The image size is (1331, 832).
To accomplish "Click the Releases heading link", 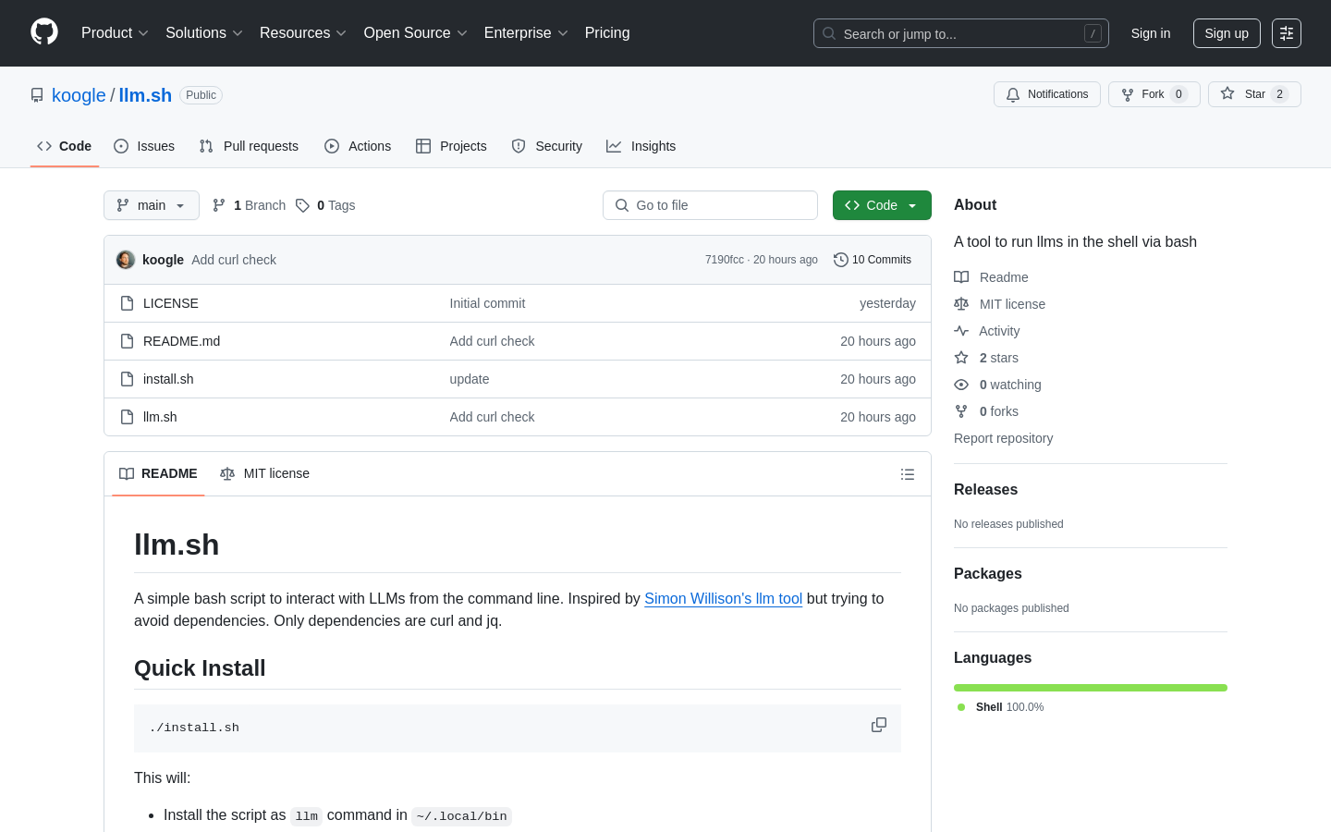I will click(985, 490).
